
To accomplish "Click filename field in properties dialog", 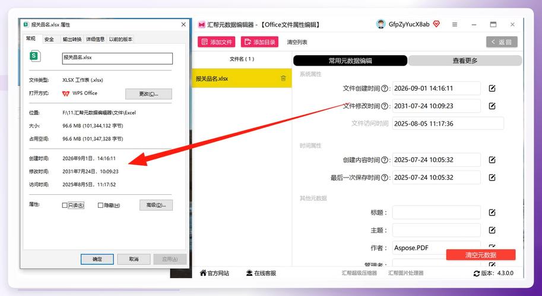I will [x=117, y=58].
